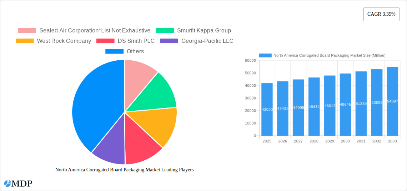Viewport: 407px width, 191px height.
Task: Click the CAGR 3.35% badge
Action: [x=381, y=14]
